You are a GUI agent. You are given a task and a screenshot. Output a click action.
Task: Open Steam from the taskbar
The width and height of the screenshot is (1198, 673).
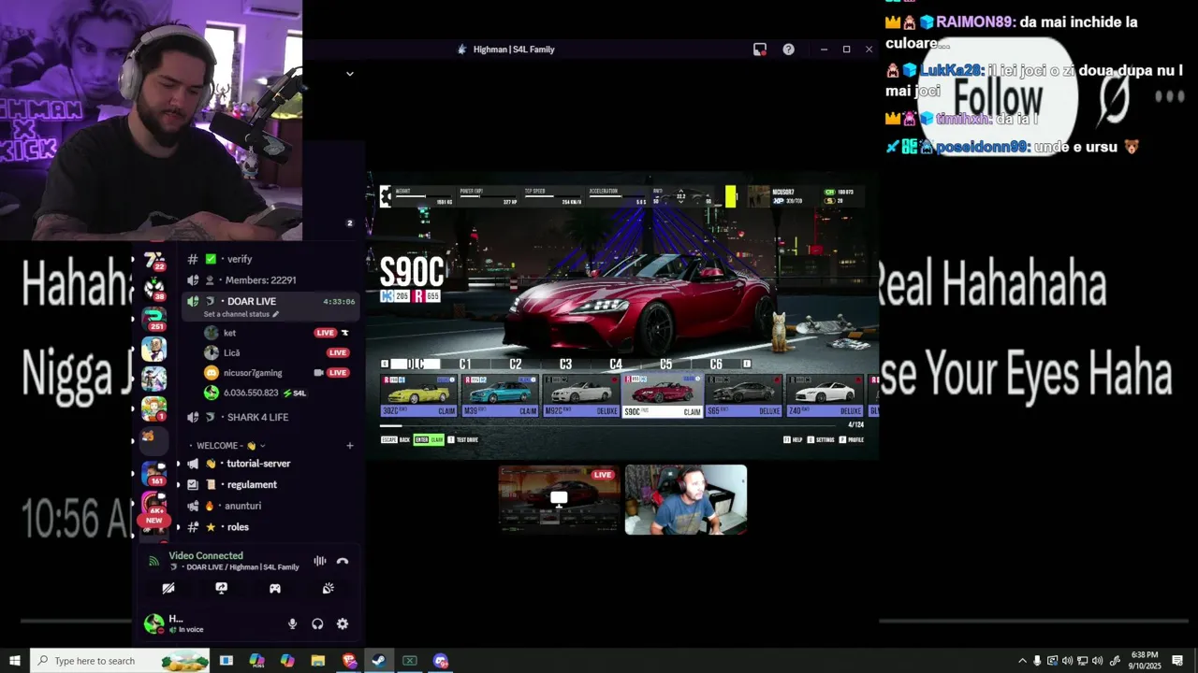pyautogui.click(x=379, y=661)
